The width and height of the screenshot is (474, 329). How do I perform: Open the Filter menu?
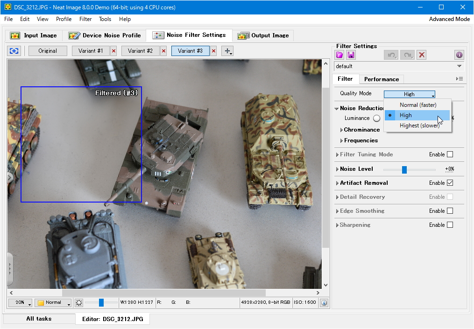point(85,19)
